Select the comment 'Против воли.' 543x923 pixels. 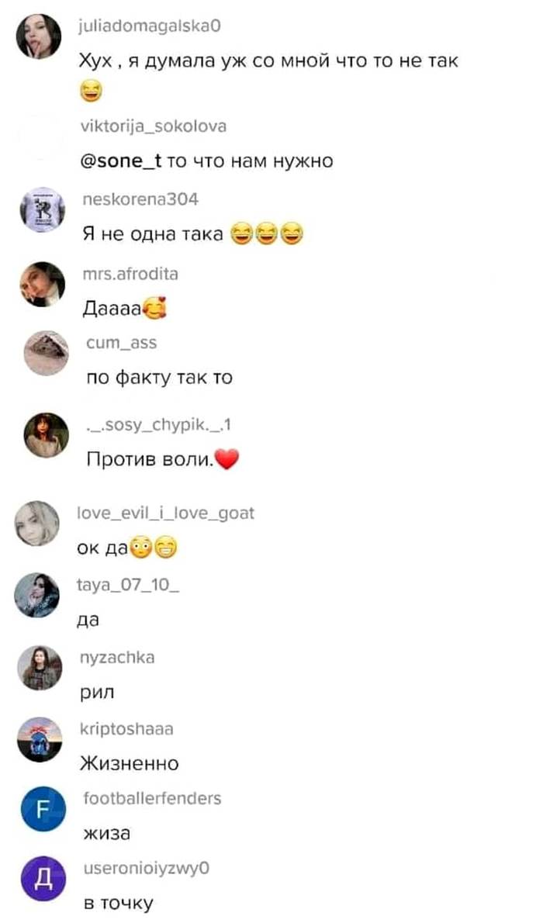coord(149,458)
